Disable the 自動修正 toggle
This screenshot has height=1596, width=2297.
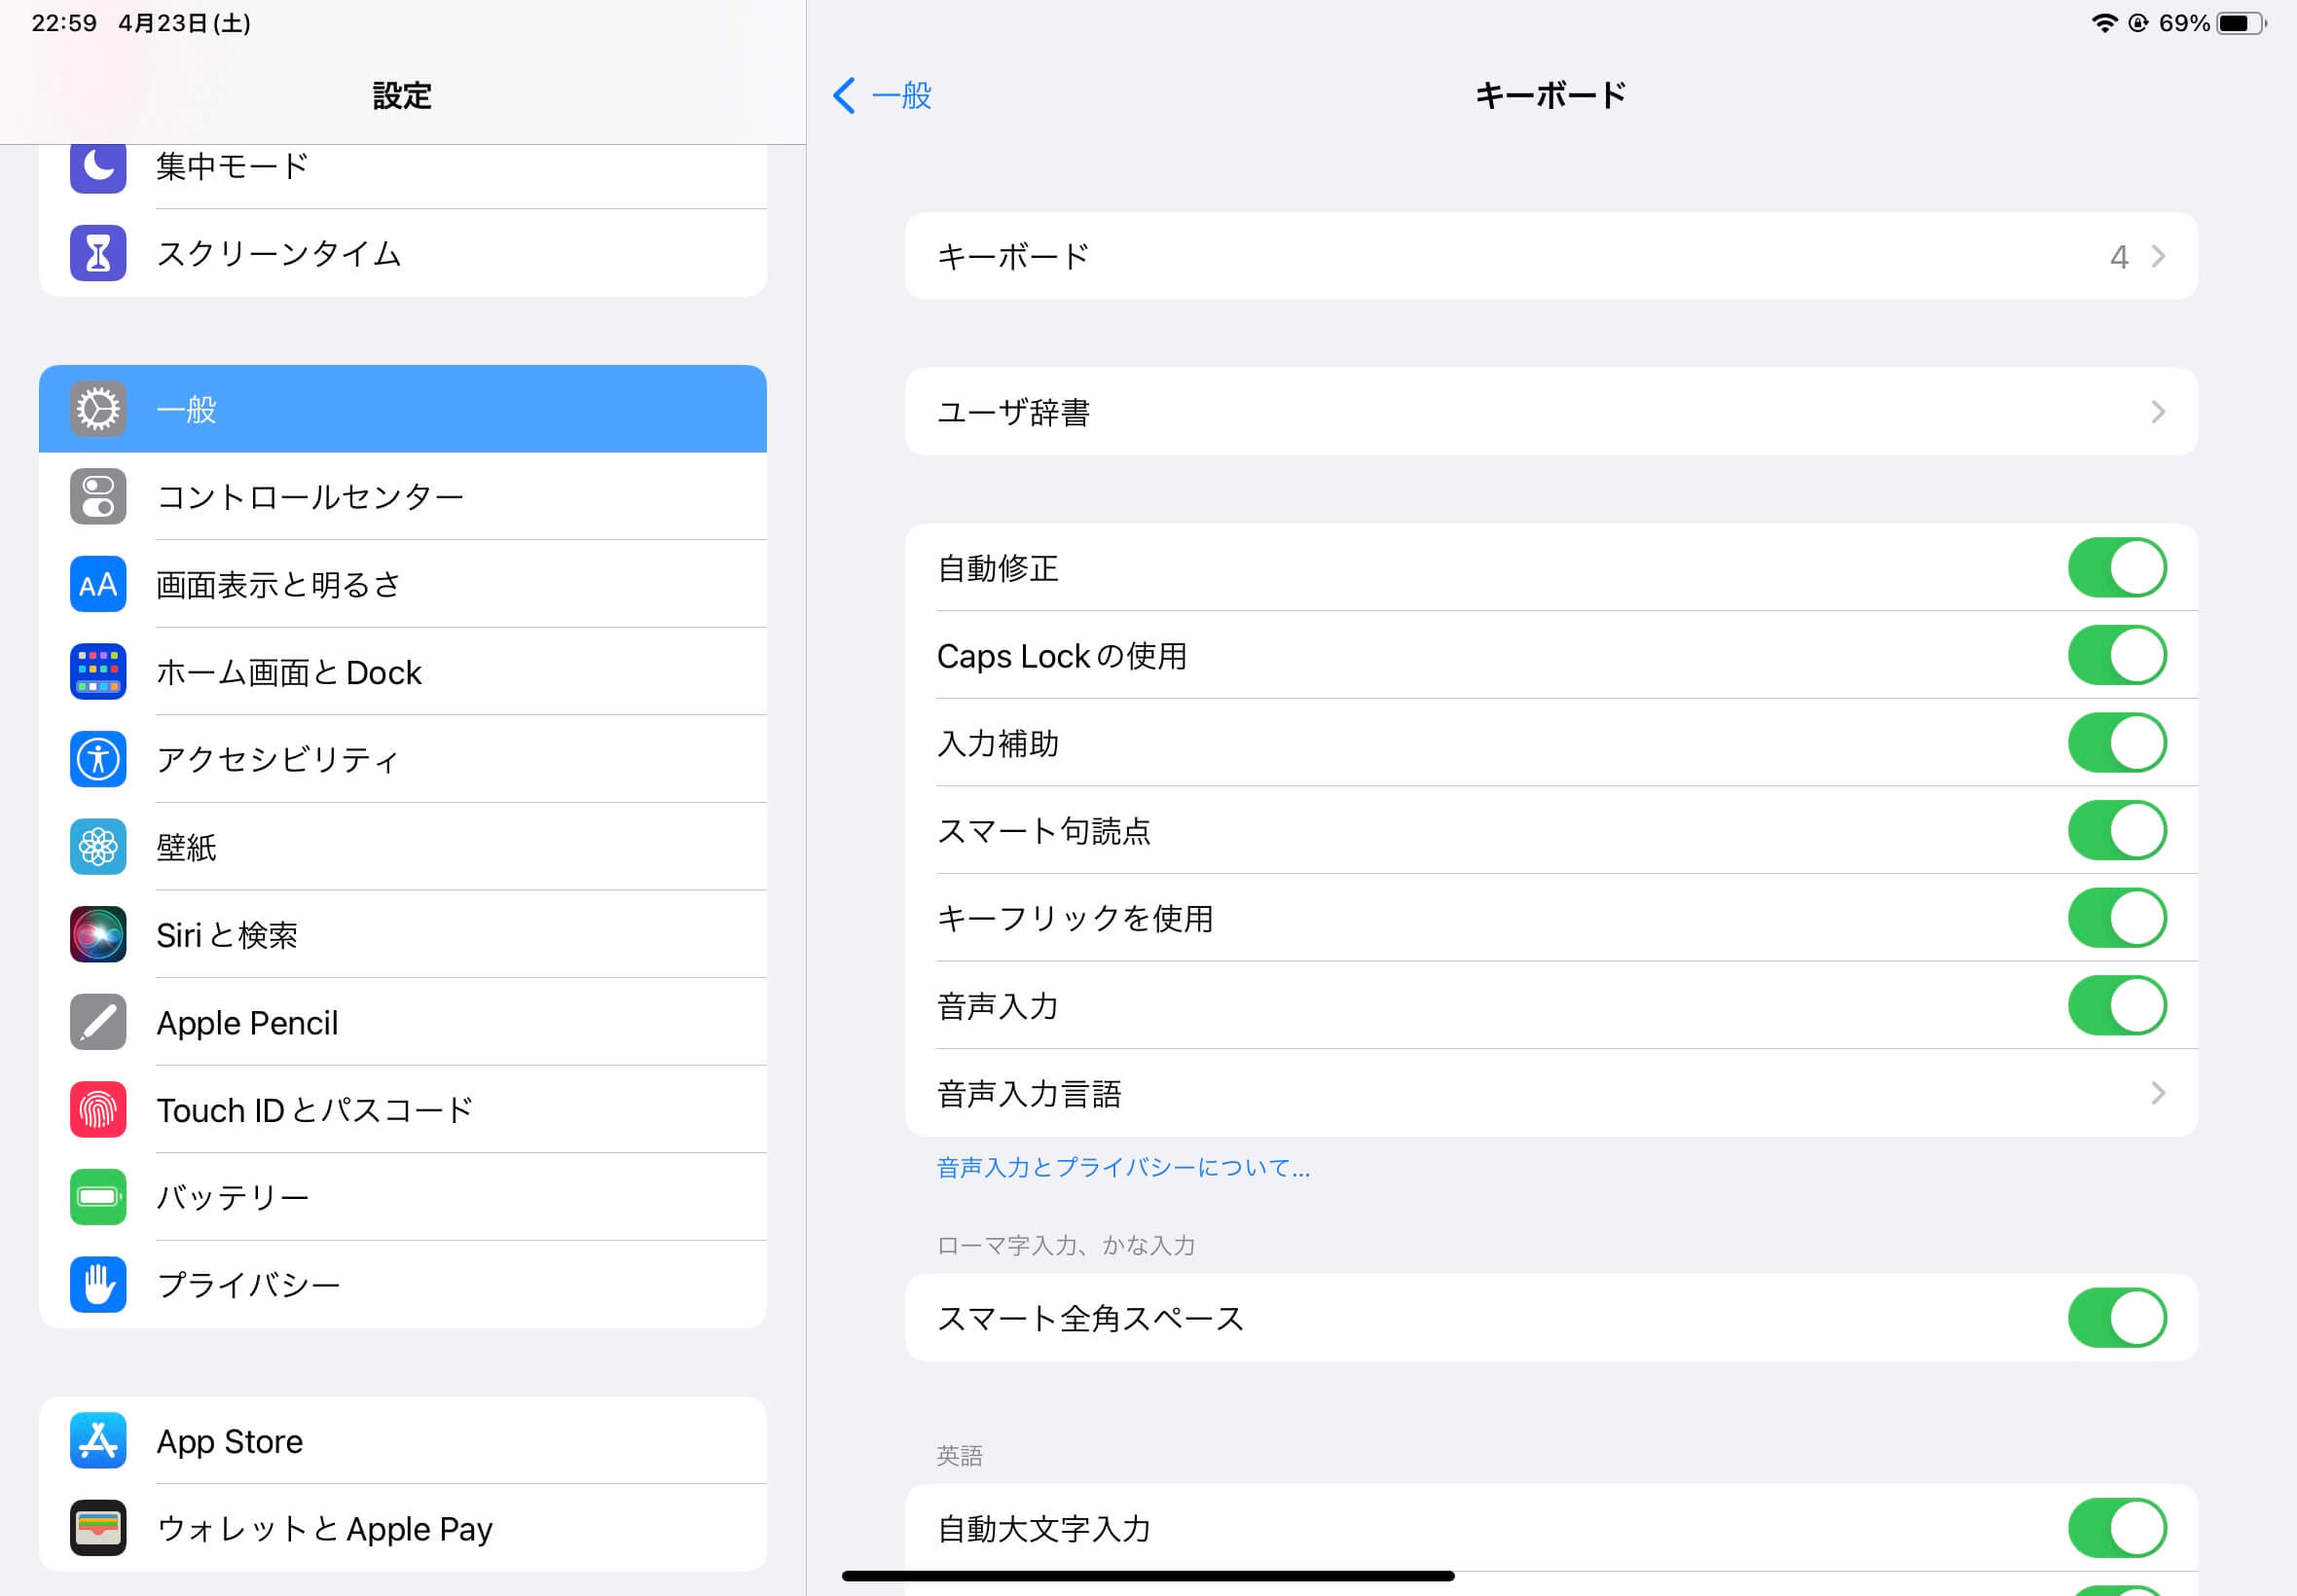pos(2117,568)
